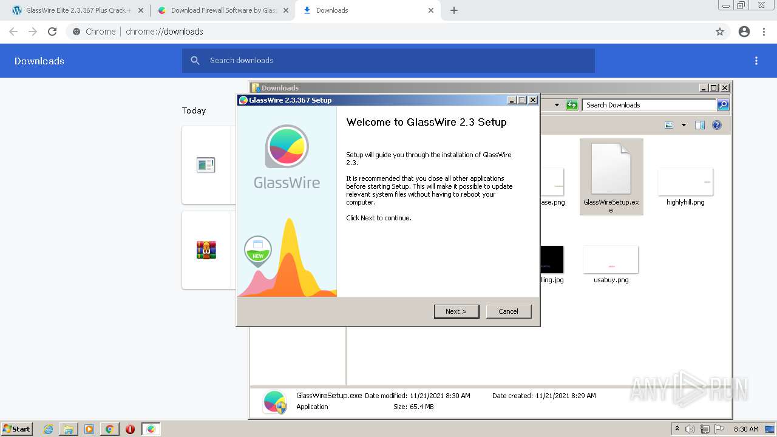Screen dimensions: 777x437
Task: Open Explorer help button
Action: coord(717,125)
